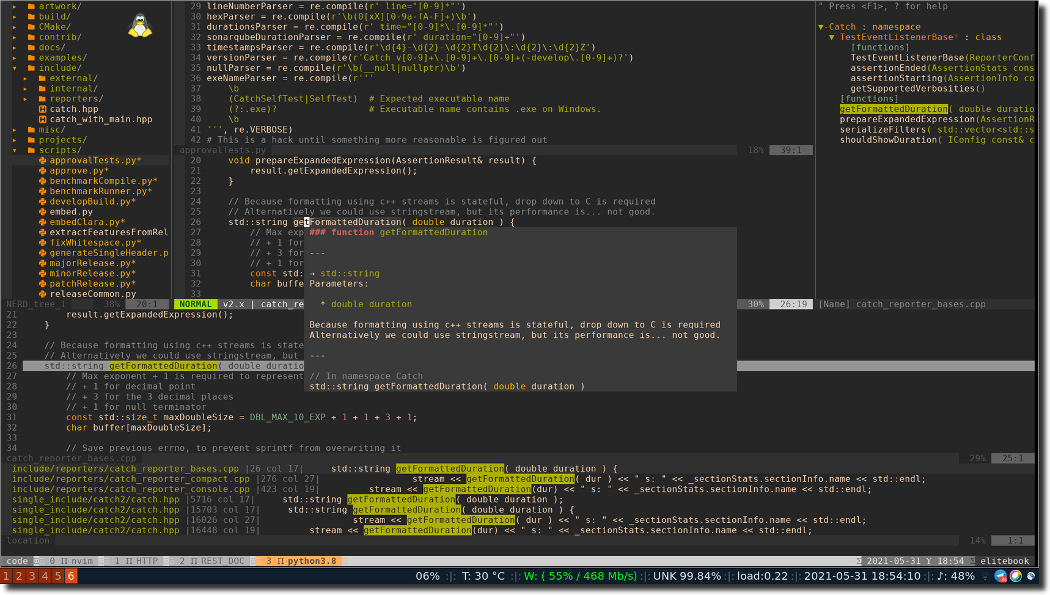
Task: Switch to tmux window 1 HTTP
Action: point(136,561)
